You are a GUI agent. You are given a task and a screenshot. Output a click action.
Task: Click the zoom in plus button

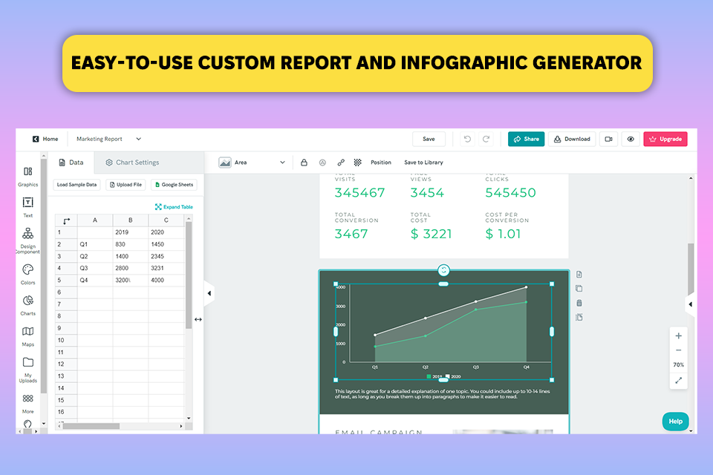point(678,336)
